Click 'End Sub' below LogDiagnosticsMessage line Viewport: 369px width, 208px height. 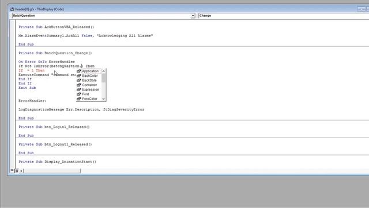point(26,118)
